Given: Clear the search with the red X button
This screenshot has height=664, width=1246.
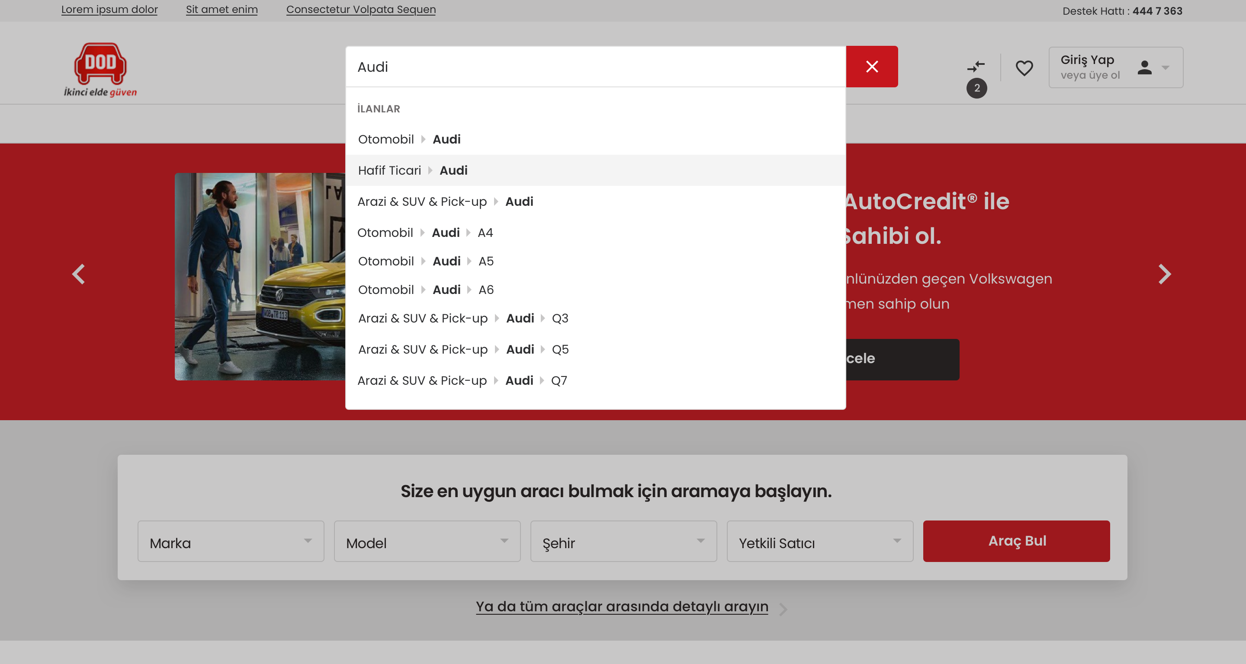Looking at the screenshot, I should (x=872, y=67).
